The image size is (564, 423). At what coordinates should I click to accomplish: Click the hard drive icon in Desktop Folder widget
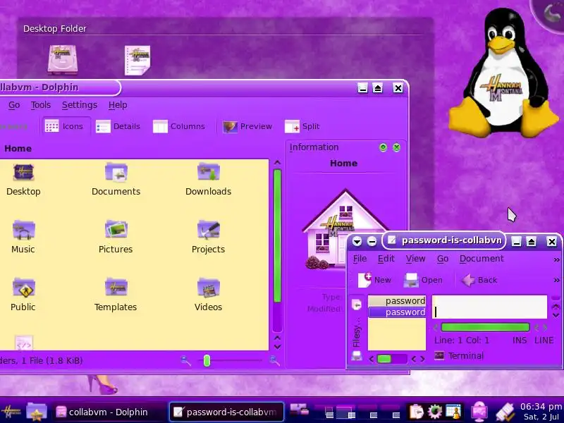(x=63, y=60)
